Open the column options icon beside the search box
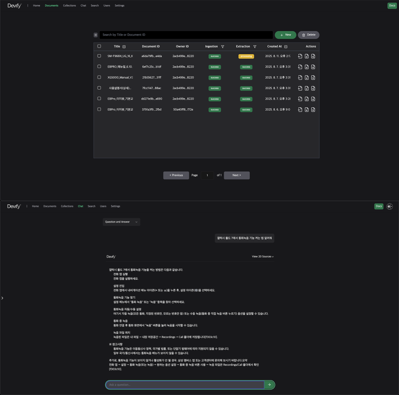The image size is (399, 395). click(x=96, y=35)
